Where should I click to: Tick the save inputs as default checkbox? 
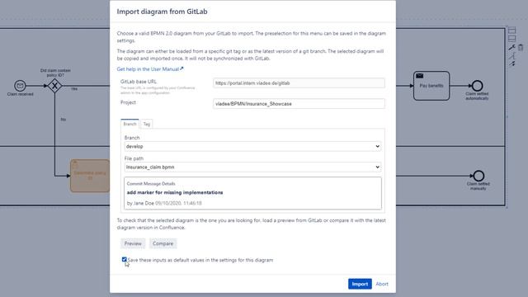click(125, 259)
